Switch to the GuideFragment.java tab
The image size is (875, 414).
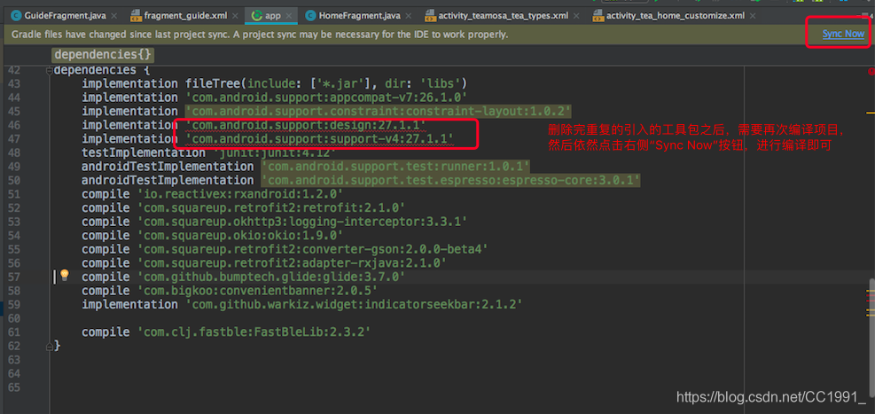tap(65, 16)
